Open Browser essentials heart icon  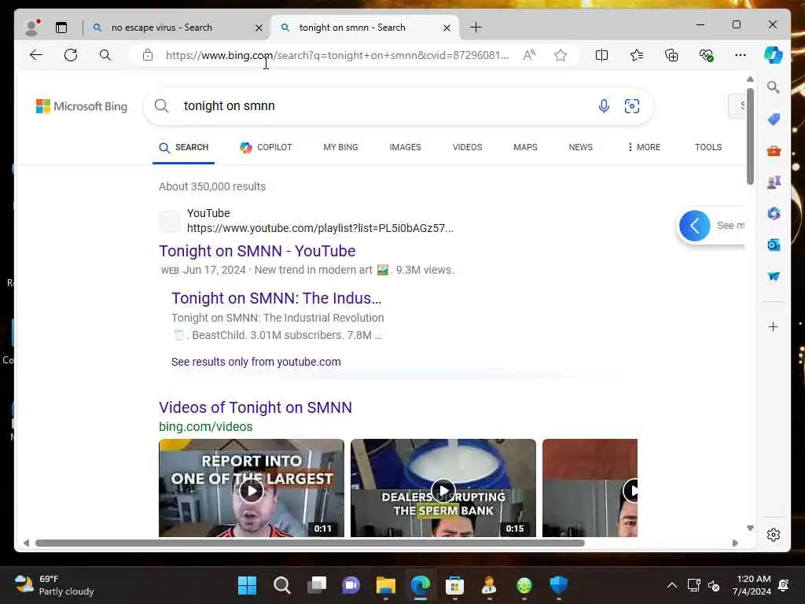707,55
